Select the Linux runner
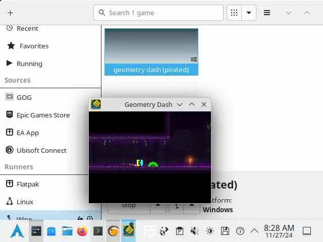323x242 pixels. tap(44, 202)
